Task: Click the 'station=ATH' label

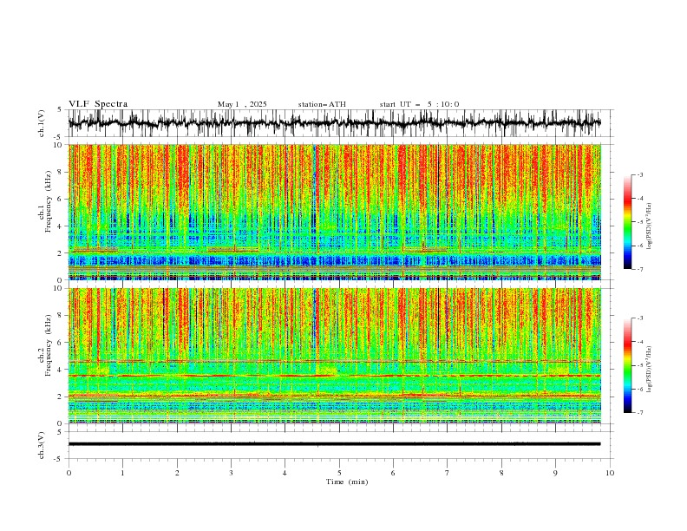Action: pos(322,104)
